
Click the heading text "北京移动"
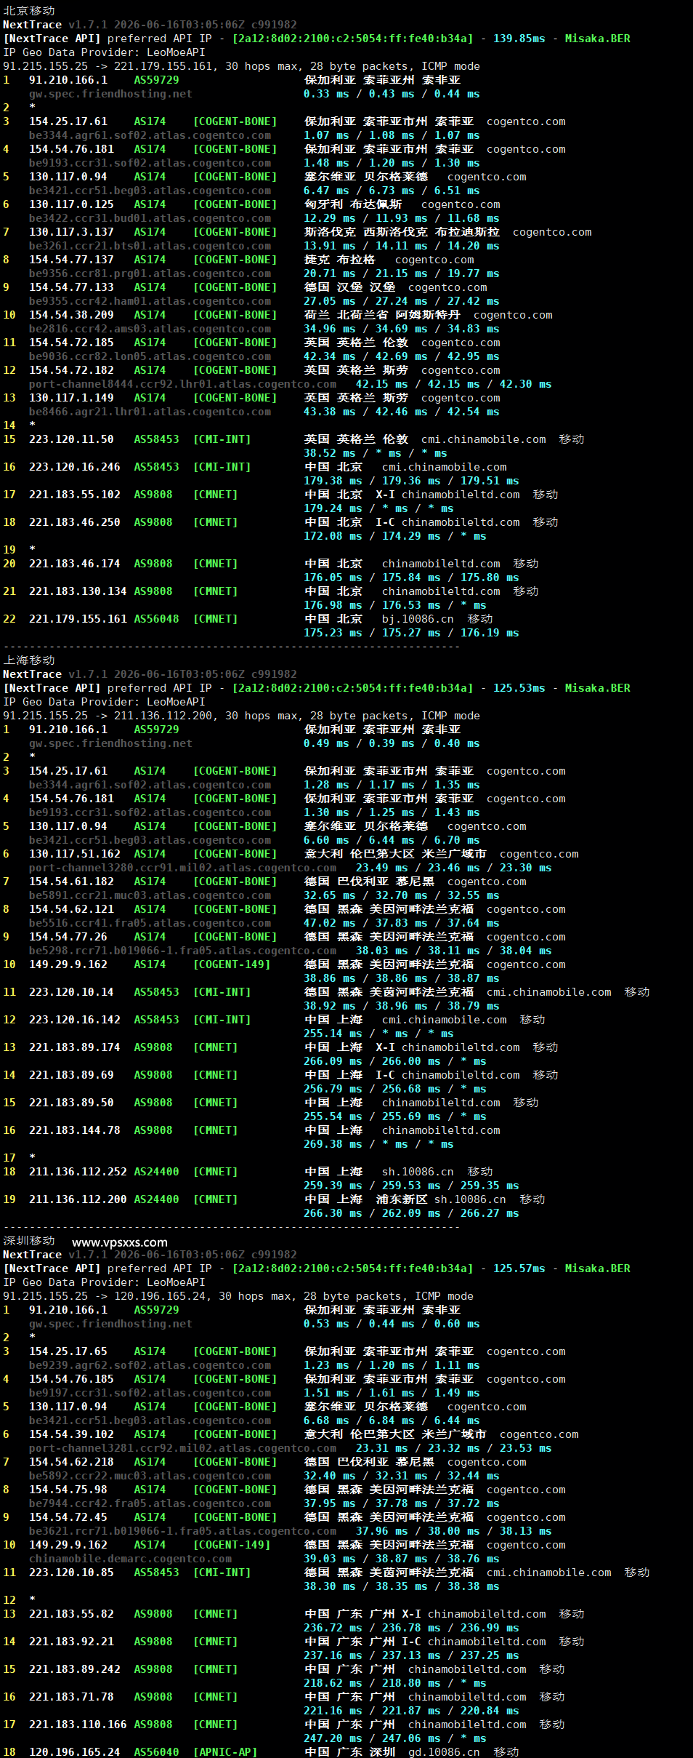tap(29, 11)
